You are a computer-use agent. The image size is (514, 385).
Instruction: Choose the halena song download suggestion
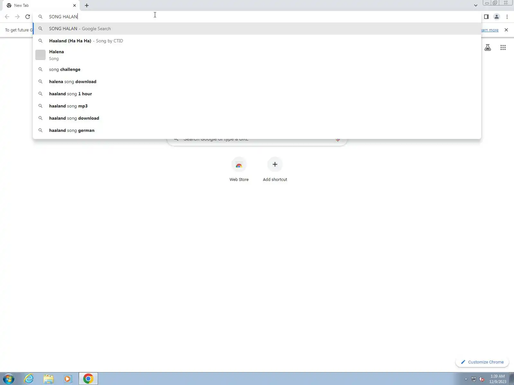pos(257,81)
